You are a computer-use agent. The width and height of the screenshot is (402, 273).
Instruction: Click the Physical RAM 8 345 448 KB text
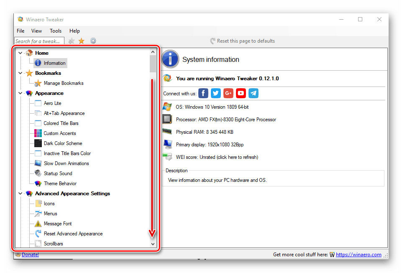click(x=205, y=132)
